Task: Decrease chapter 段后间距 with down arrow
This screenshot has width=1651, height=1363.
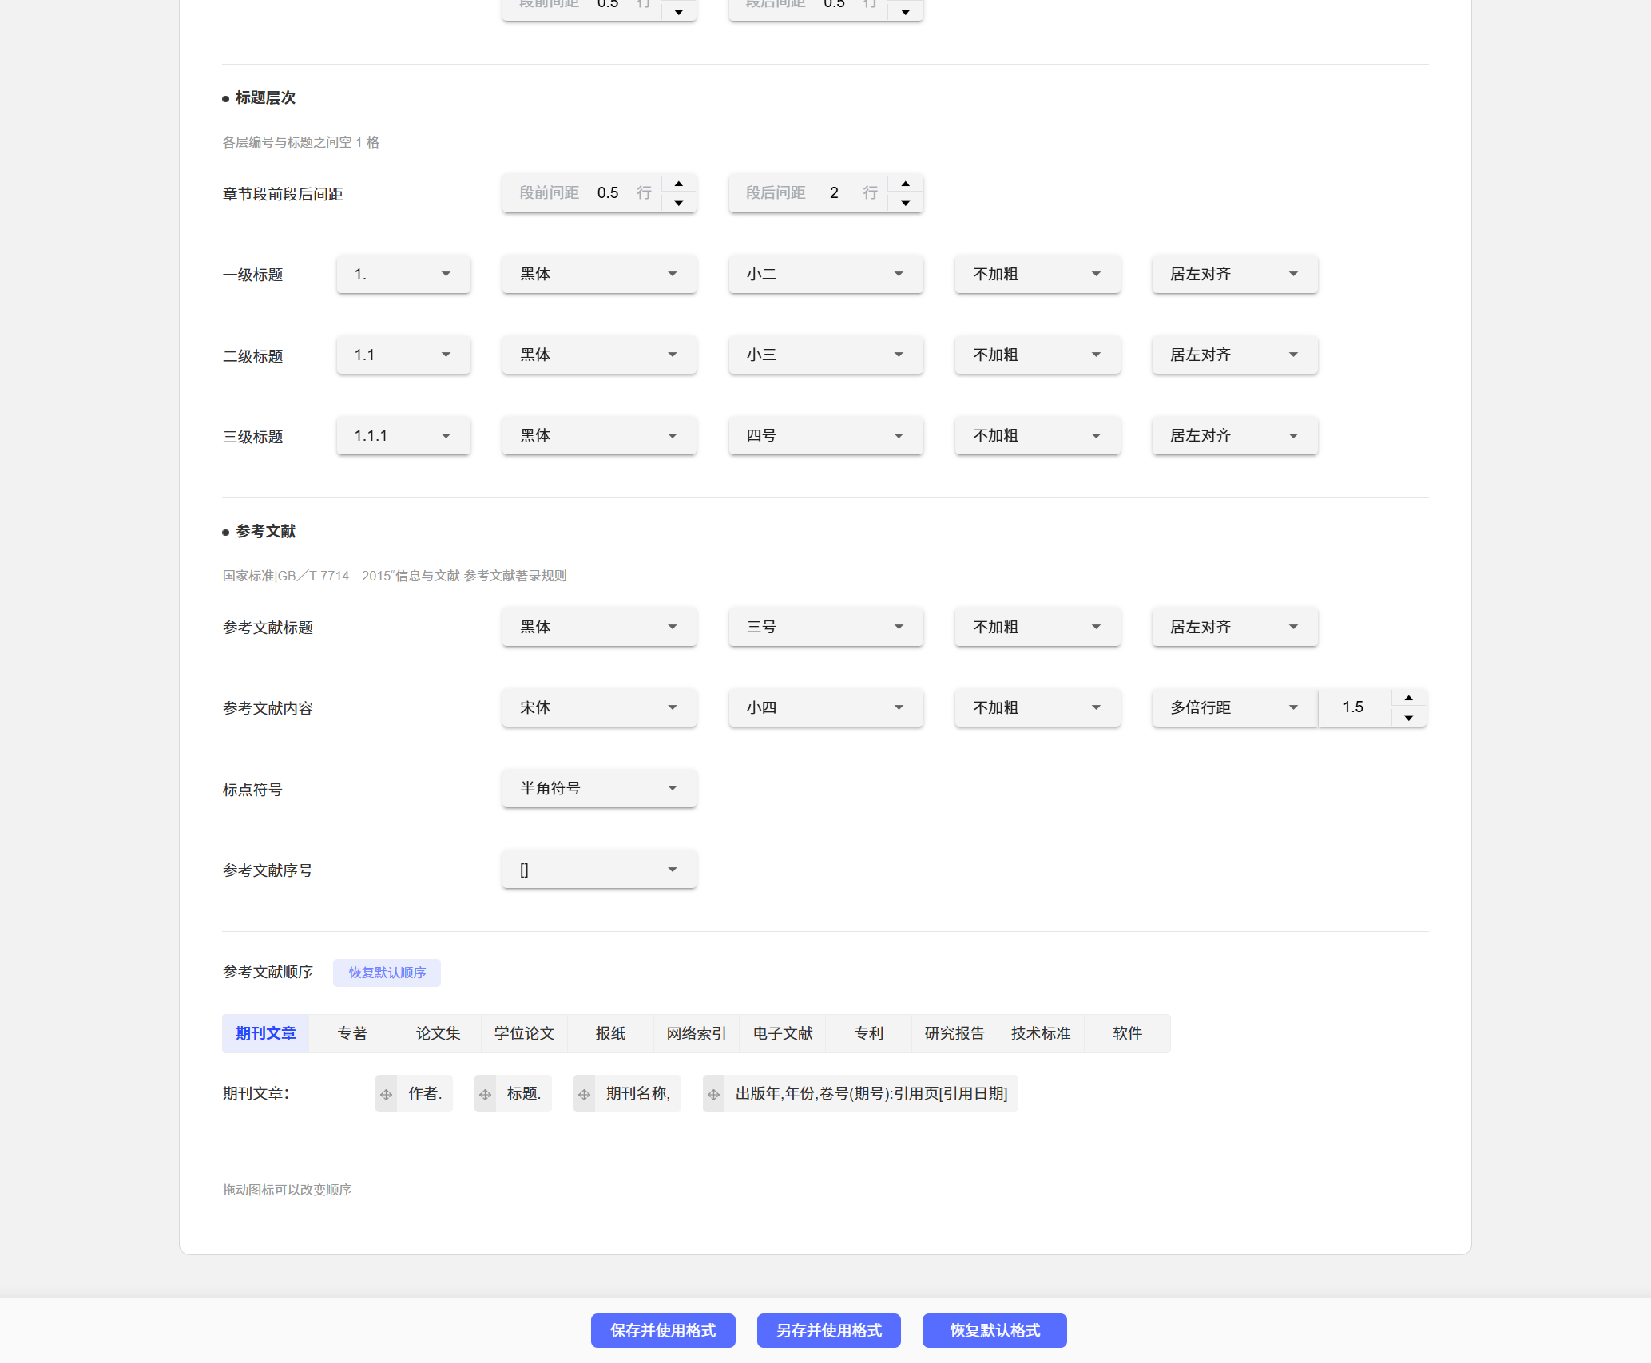Action: [x=905, y=203]
